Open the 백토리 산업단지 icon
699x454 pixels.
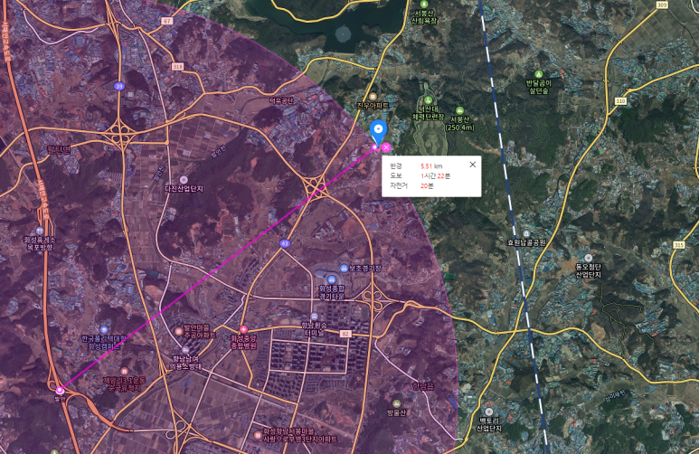pos(489,411)
